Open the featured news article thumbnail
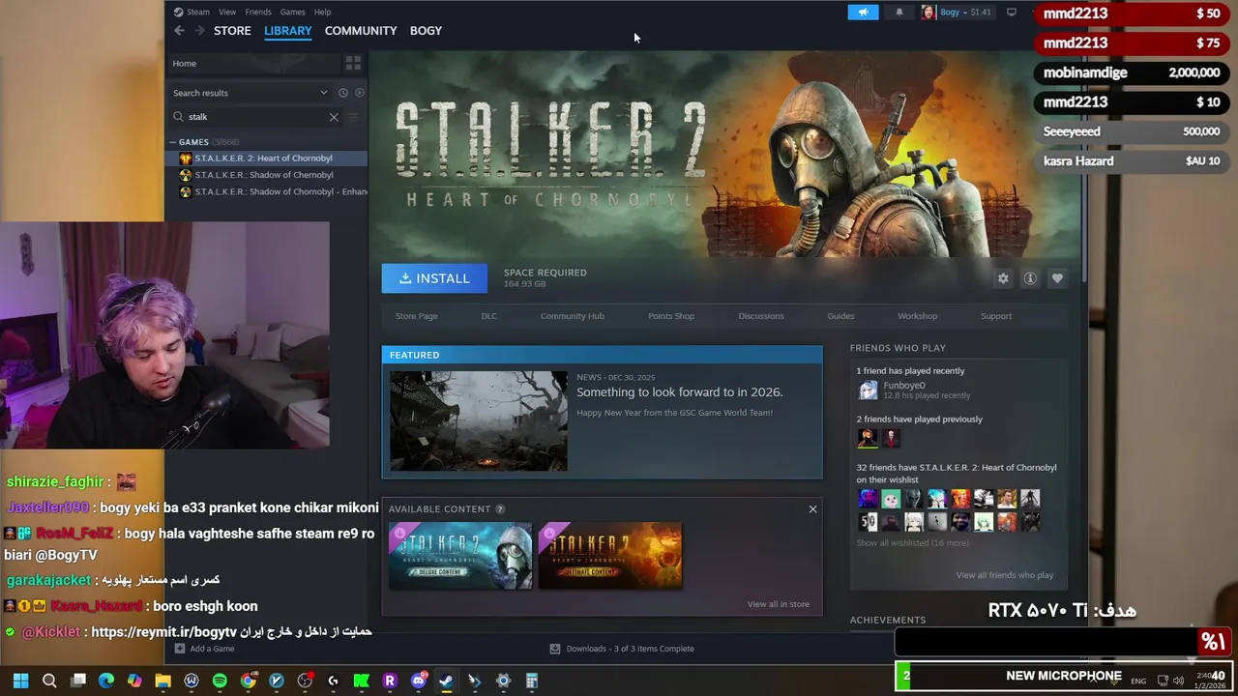The height and width of the screenshot is (696, 1238). pos(479,421)
